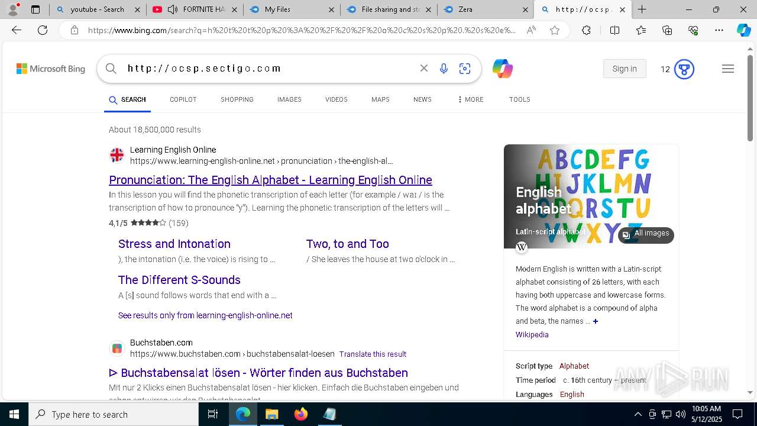757x426 pixels.
Task: Open the TOOLS search option
Action: click(519, 99)
